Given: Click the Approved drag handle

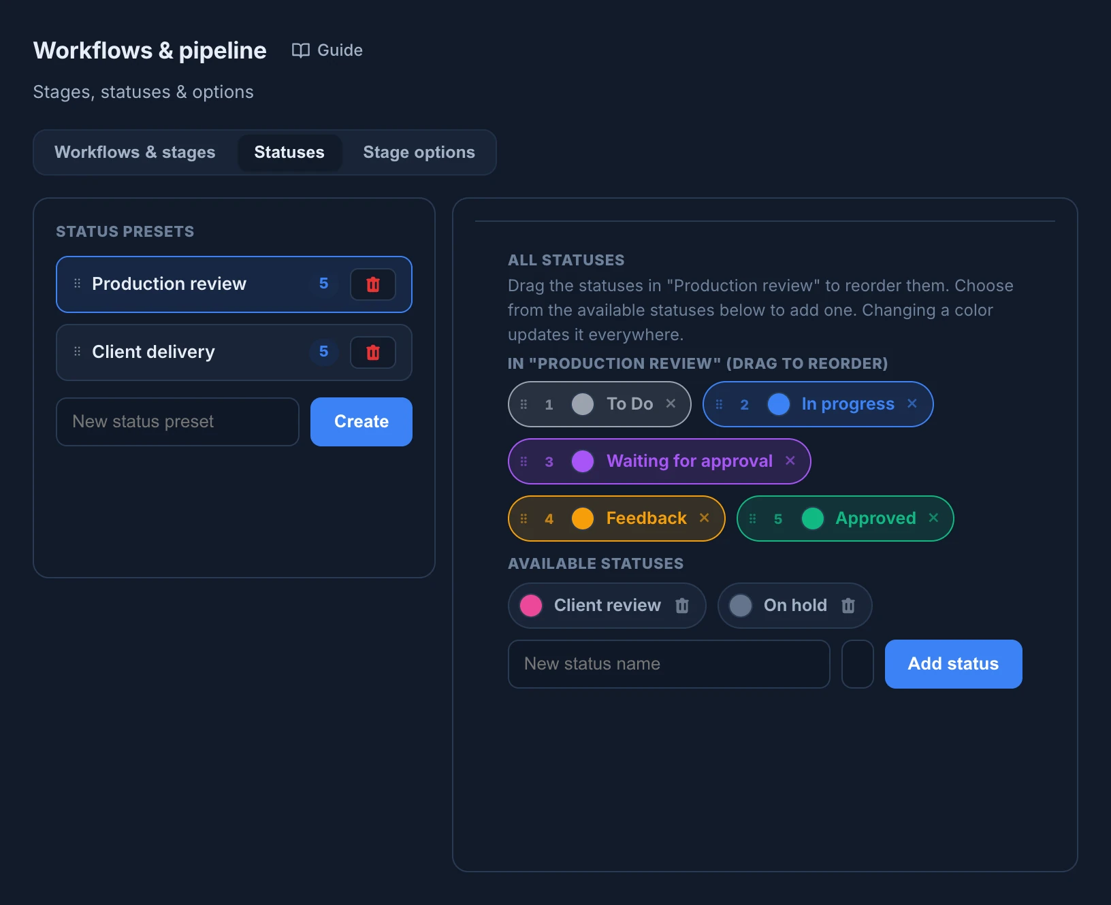Looking at the screenshot, I should click(752, 519).
